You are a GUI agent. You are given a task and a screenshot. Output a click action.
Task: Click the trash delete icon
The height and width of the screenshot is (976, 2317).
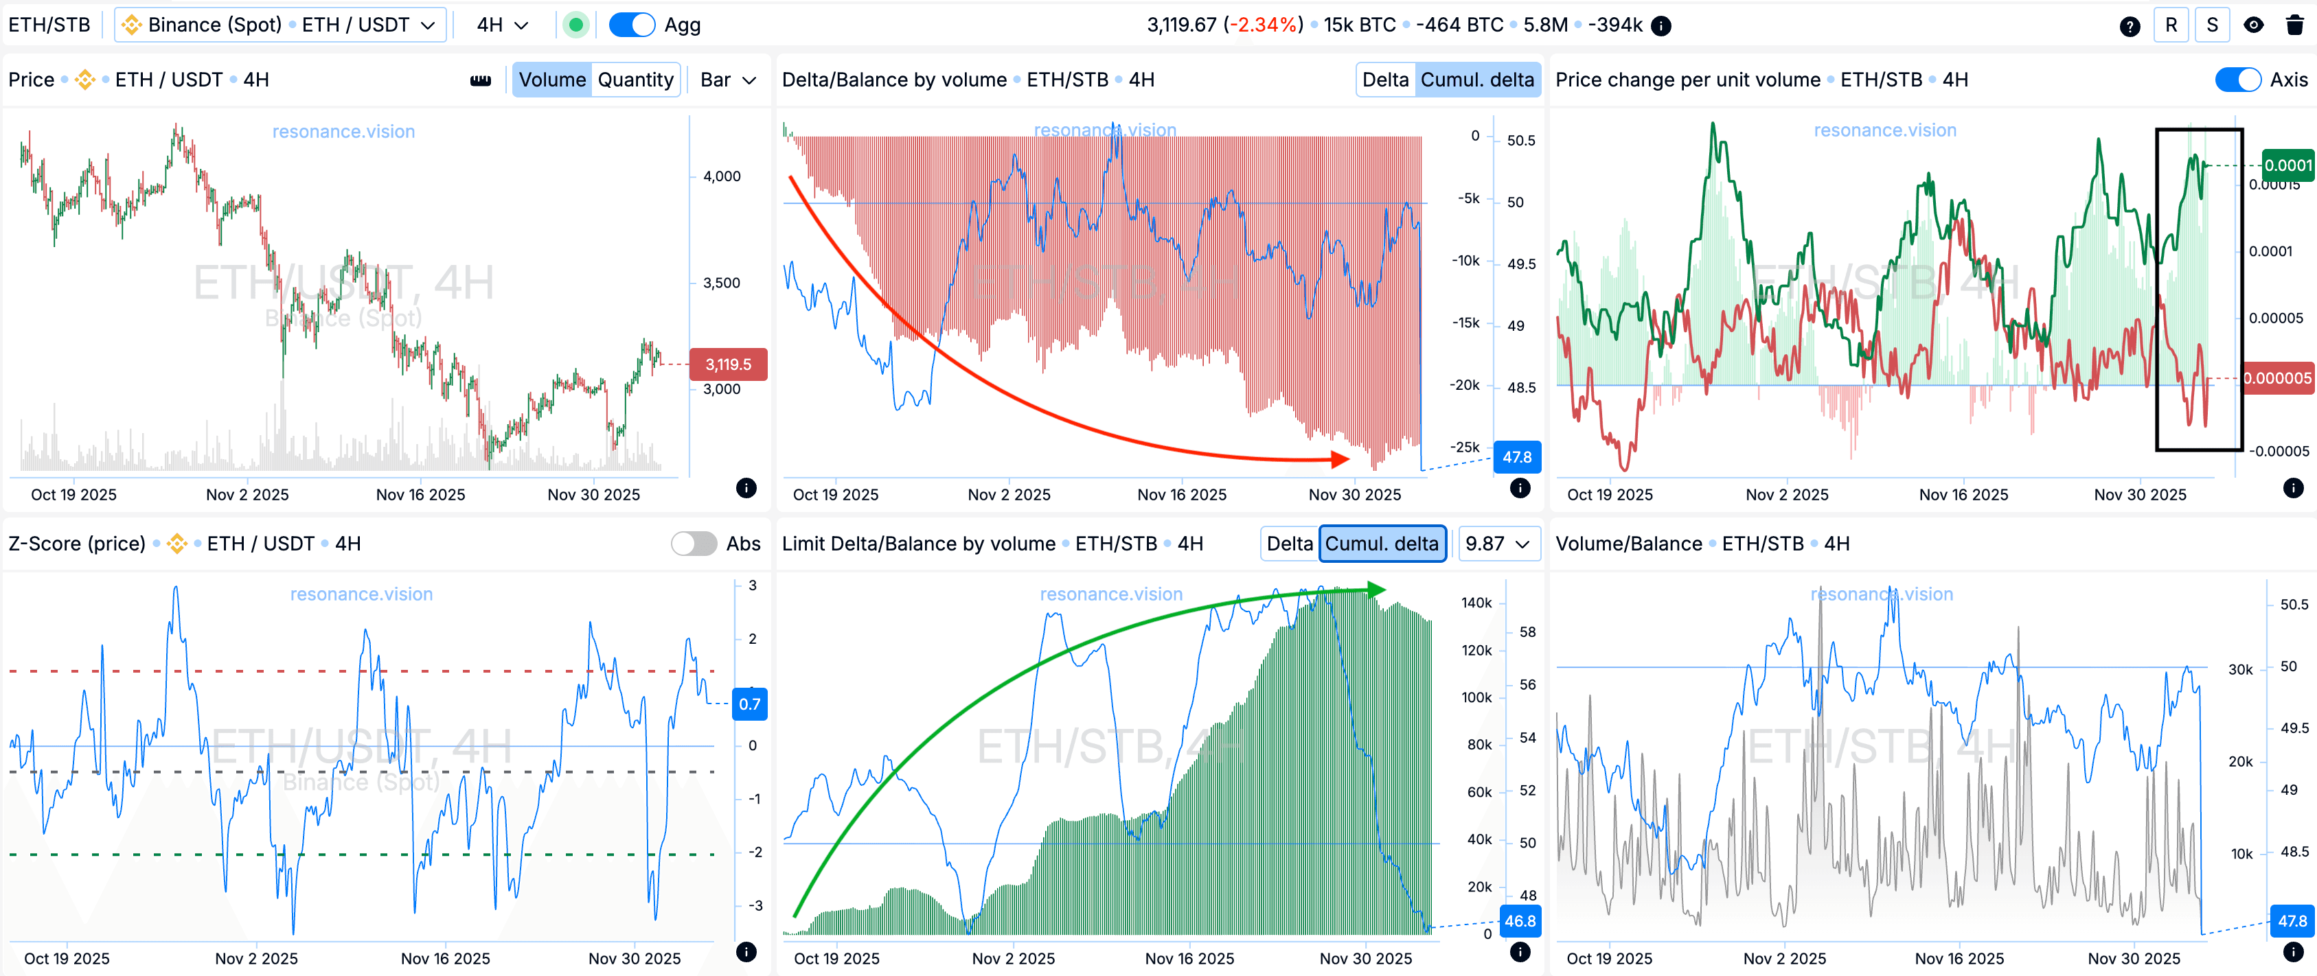click(x=2294, y=25)
